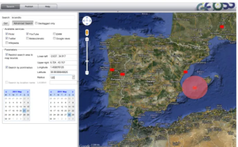Uncheck the YouTube service checkbox

[x=27, y=33]
